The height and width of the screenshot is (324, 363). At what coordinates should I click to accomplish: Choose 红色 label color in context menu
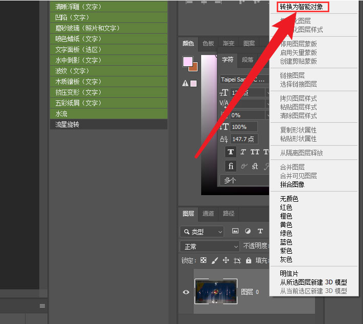(286, 207)
